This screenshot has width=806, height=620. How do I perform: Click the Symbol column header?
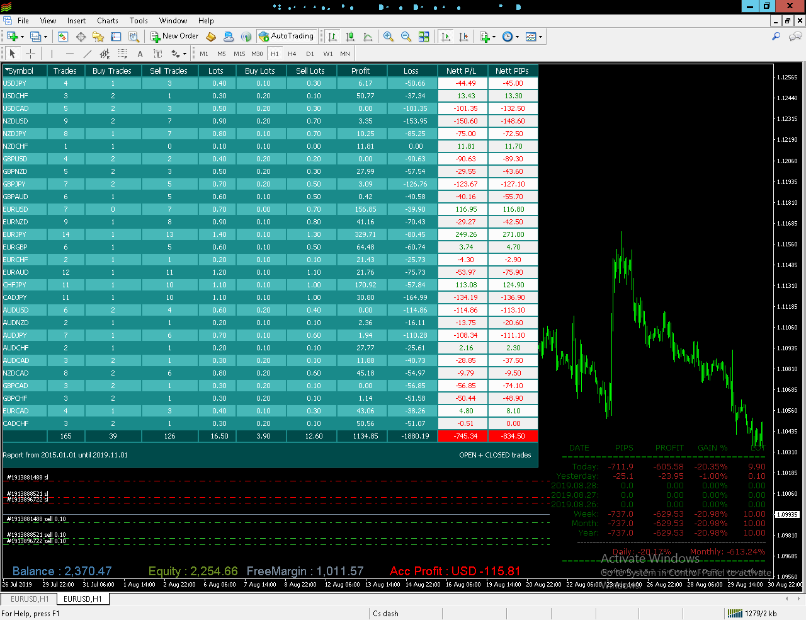[x=21, y=71]
